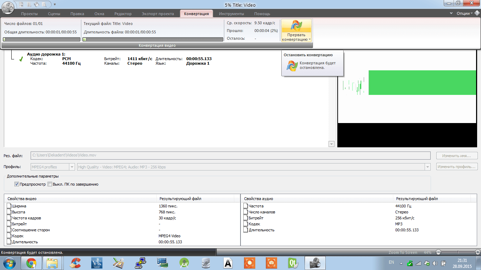Switch to the Редактор ribbon tab

click(123, 14)
